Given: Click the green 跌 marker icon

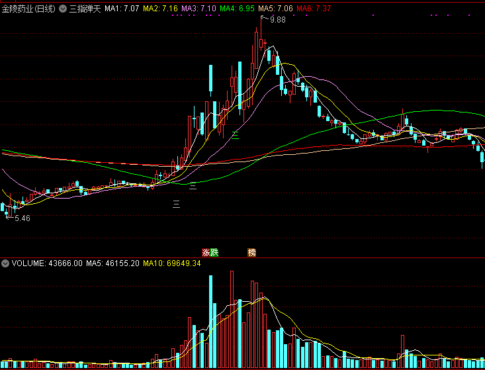Looking at the screenshot, I should 214,253.
